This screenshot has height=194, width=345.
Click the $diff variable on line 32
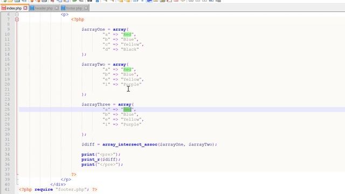click(88, 144)
